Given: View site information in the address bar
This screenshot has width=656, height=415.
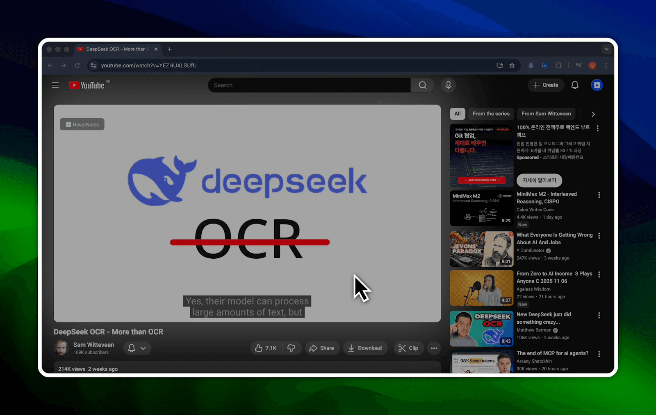Looking at the screenshot, I should click(93, 65).
